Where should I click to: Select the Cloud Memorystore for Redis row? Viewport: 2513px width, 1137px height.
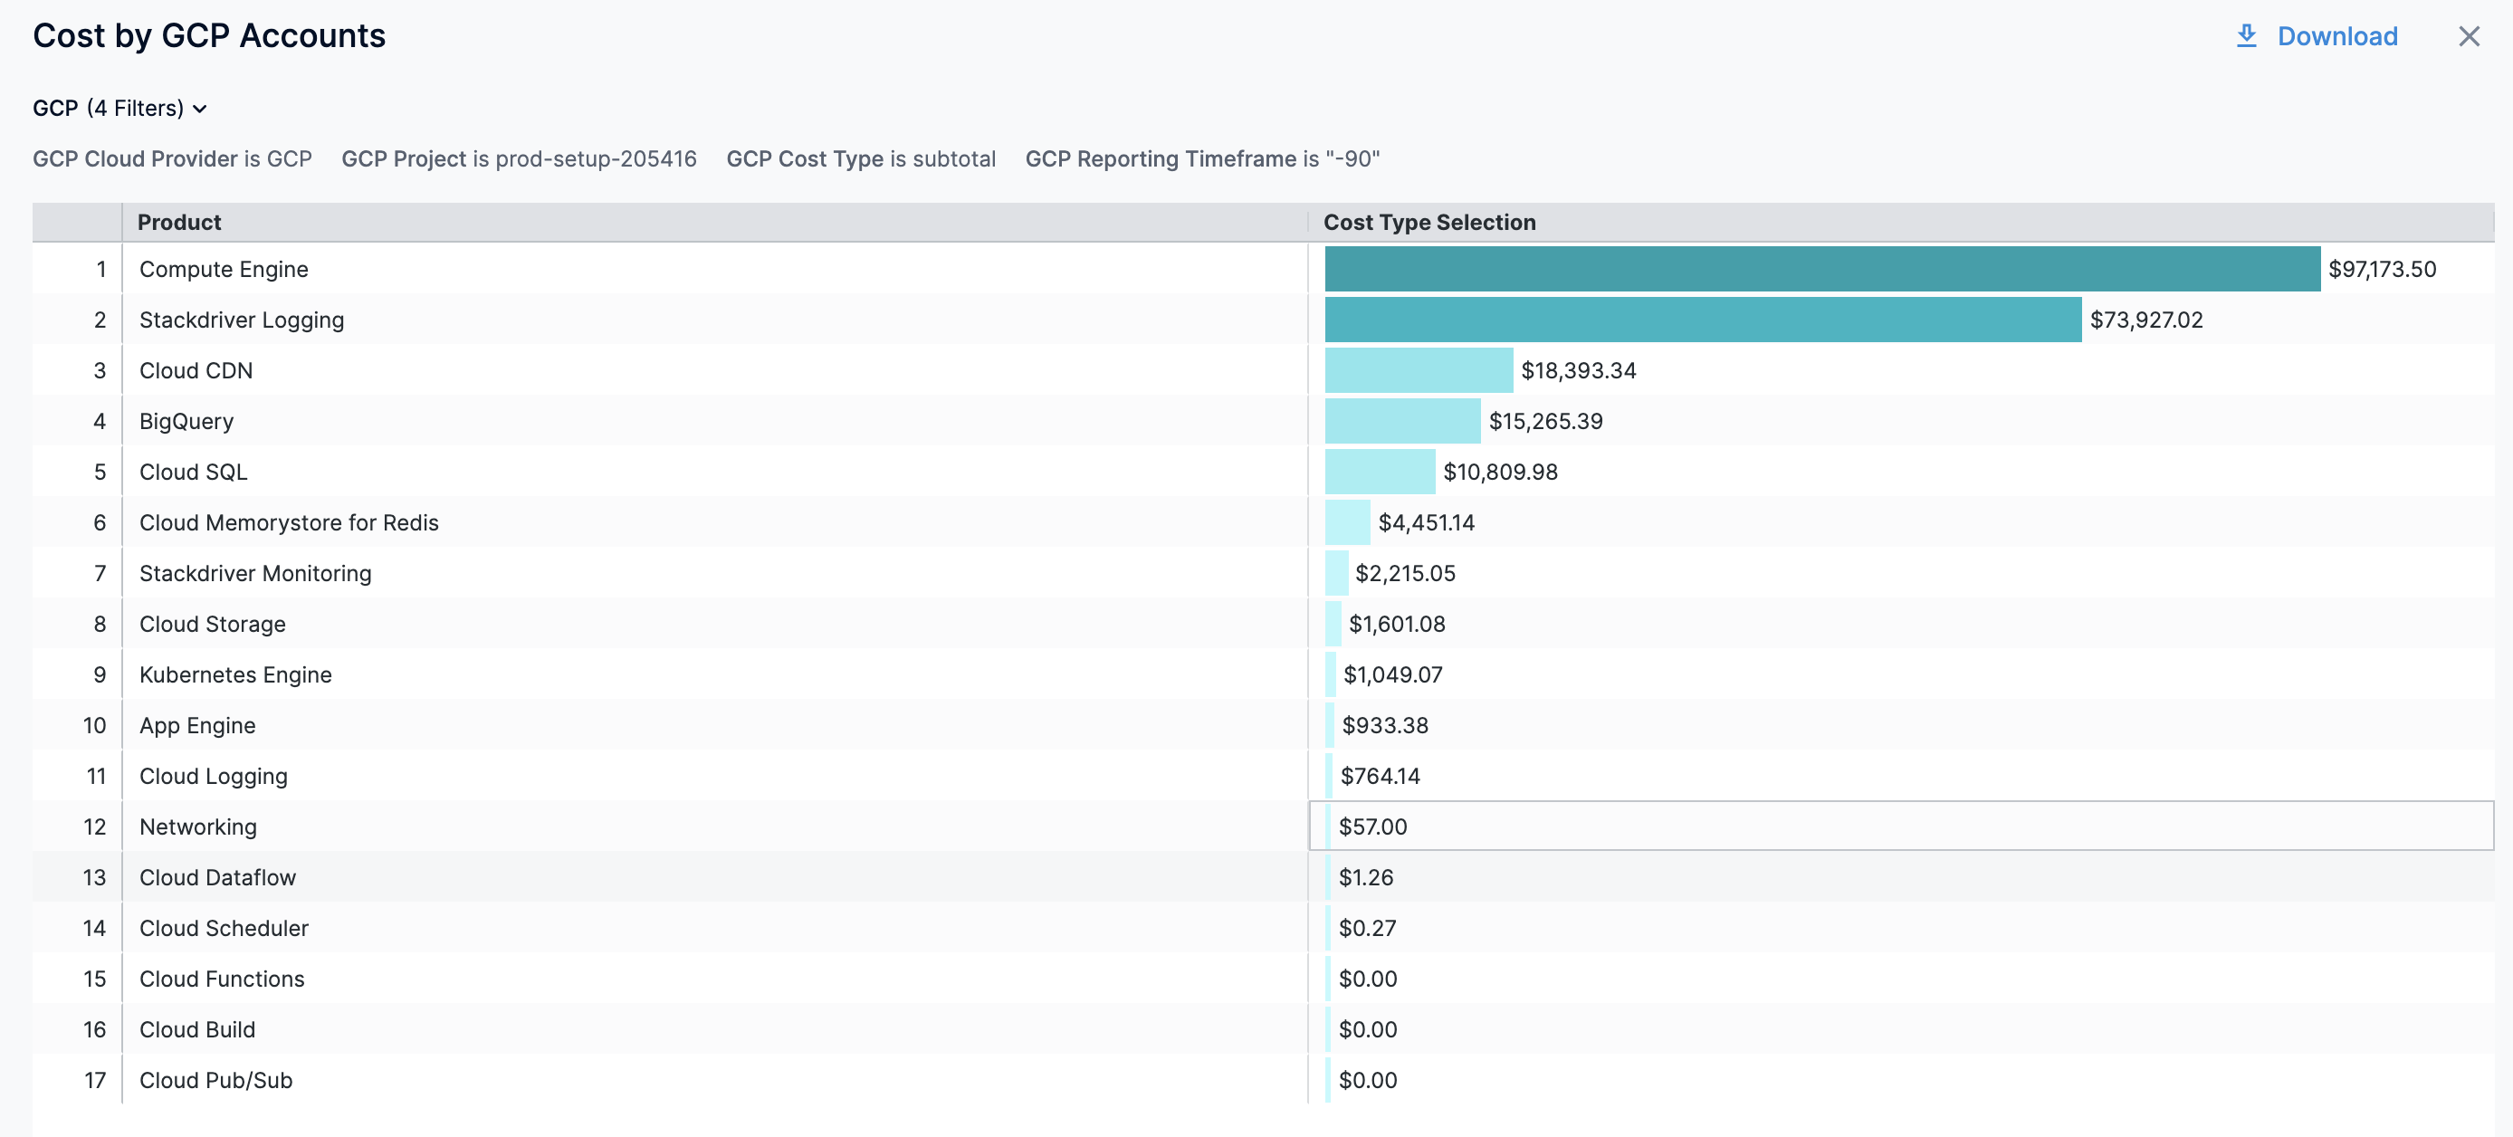[x=289, y=522]
